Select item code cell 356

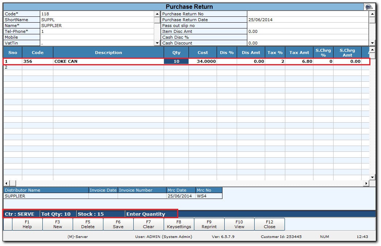[38, 61]
